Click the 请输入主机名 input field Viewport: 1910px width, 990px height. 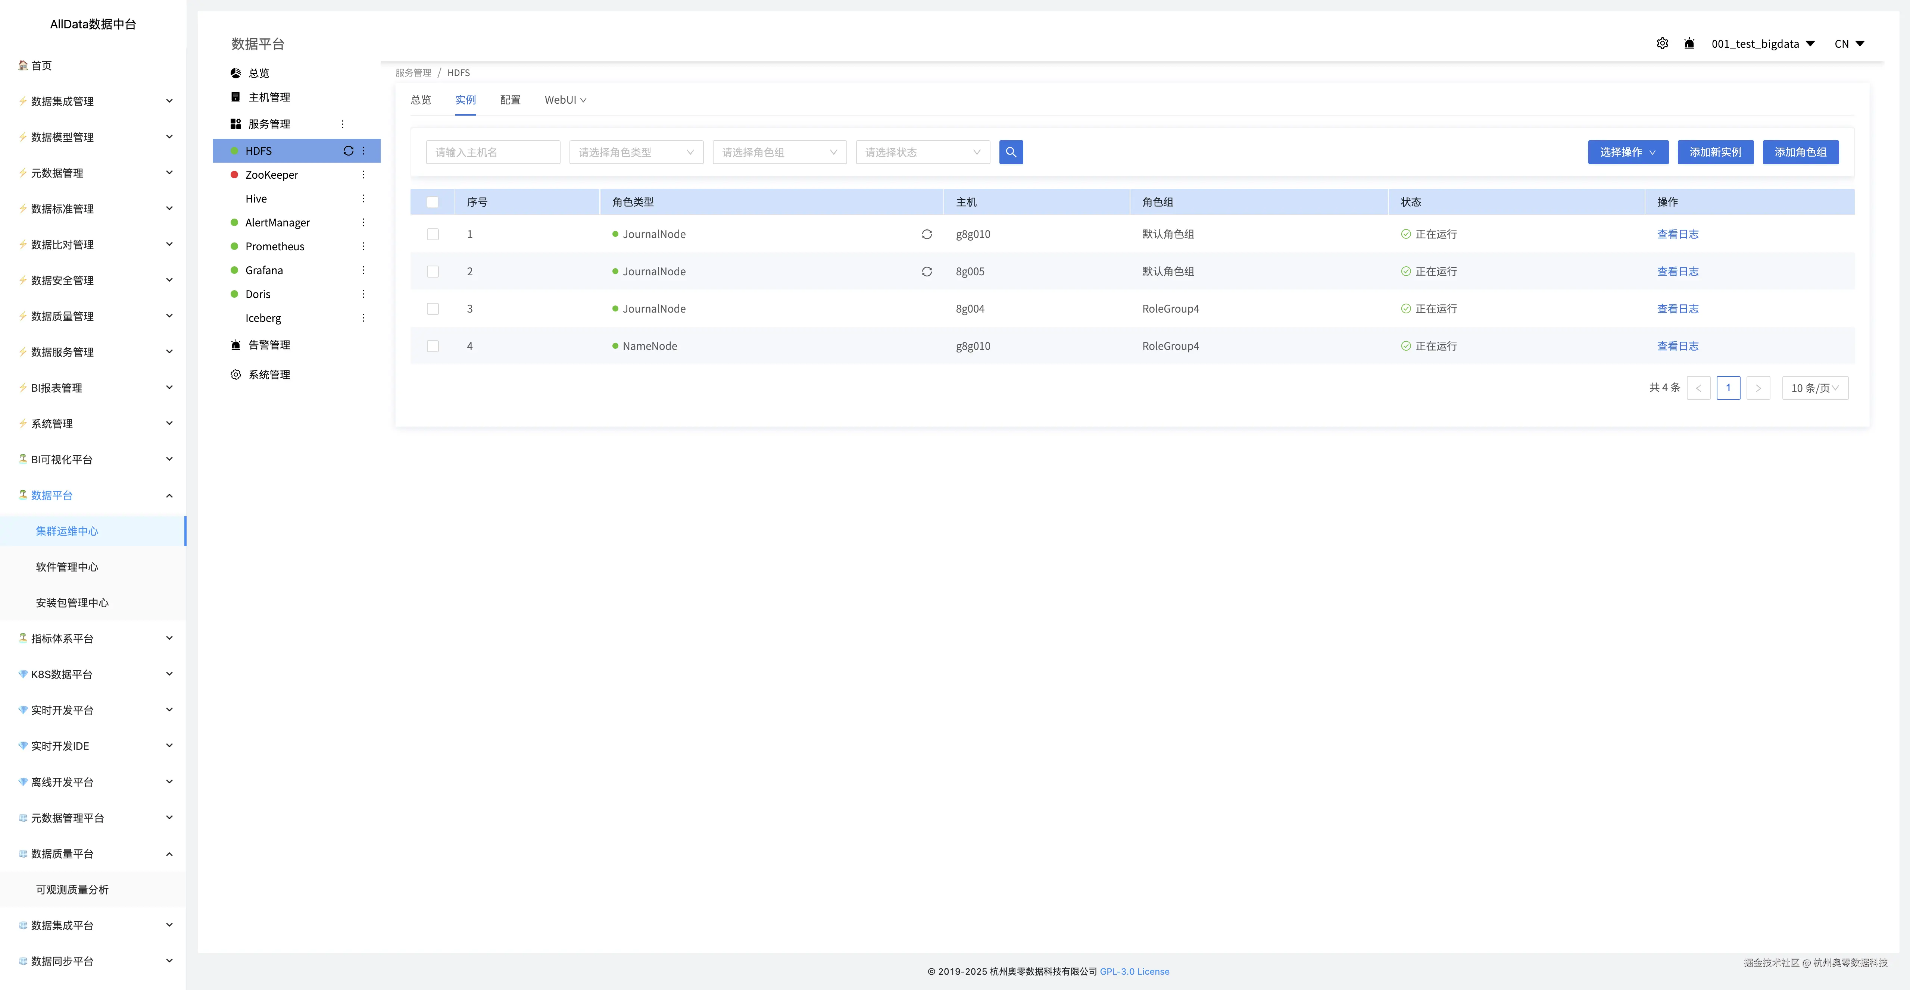pyautogui.click(x=492, y=152)
